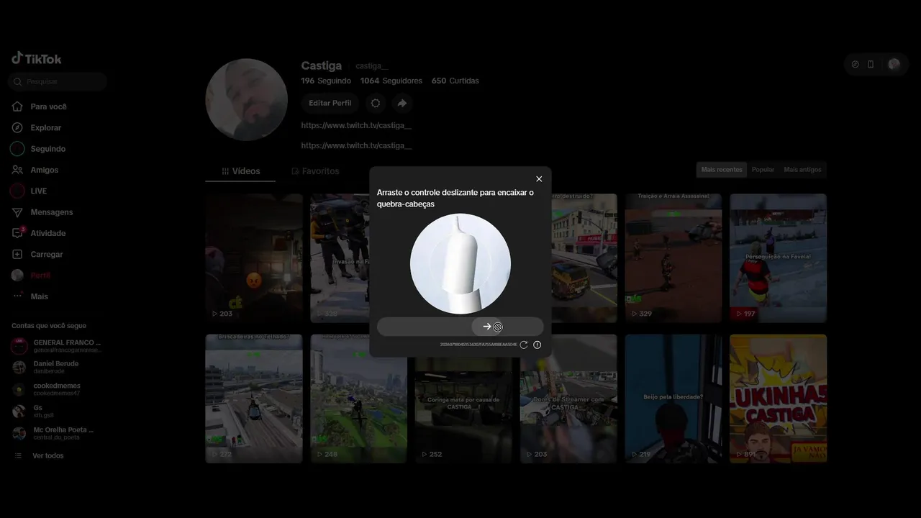Viewport: 921px width, 518px height.
Task: Open the account avatar at top right
Action: point(894,64)
